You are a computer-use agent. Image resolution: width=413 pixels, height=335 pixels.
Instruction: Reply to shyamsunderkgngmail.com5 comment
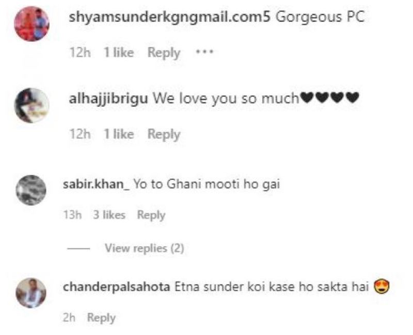(164, 53)
